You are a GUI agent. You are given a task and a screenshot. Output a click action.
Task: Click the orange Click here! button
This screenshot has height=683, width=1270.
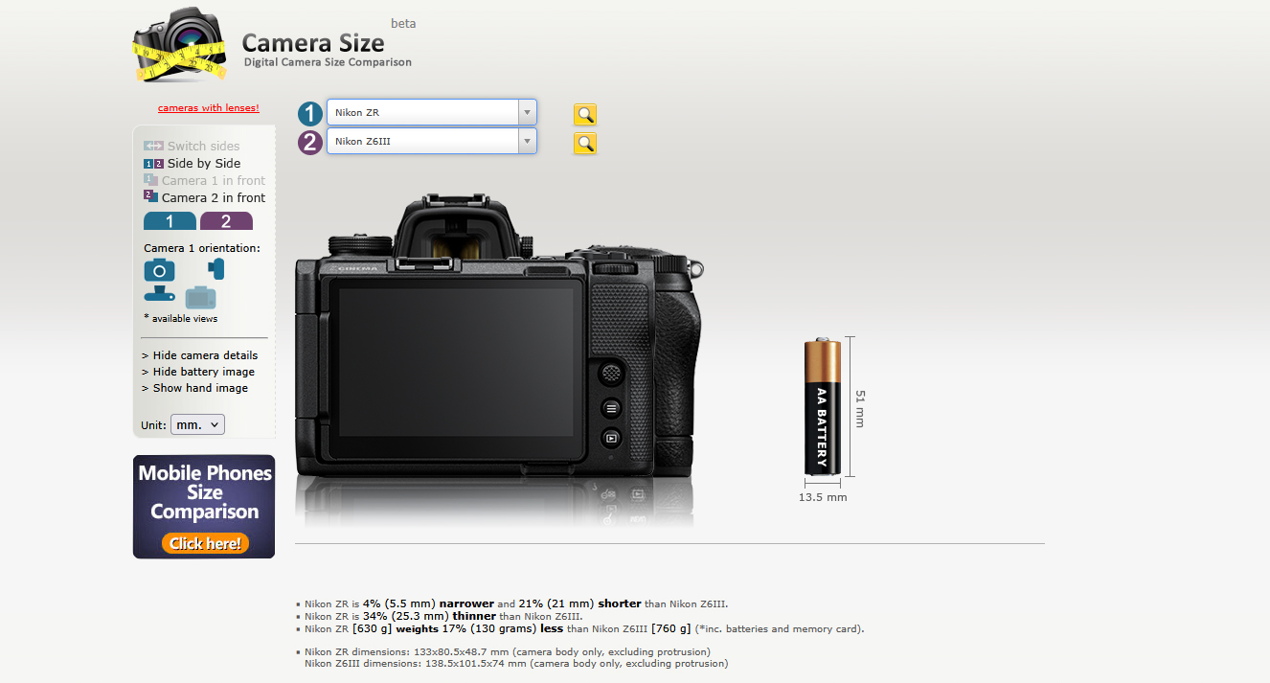pos(205,543)
